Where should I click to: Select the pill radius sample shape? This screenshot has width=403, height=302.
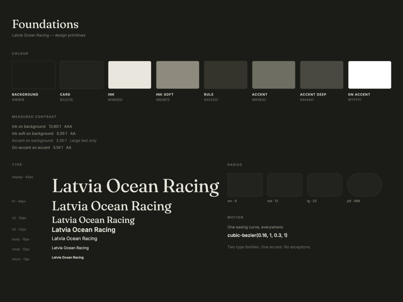364,185
